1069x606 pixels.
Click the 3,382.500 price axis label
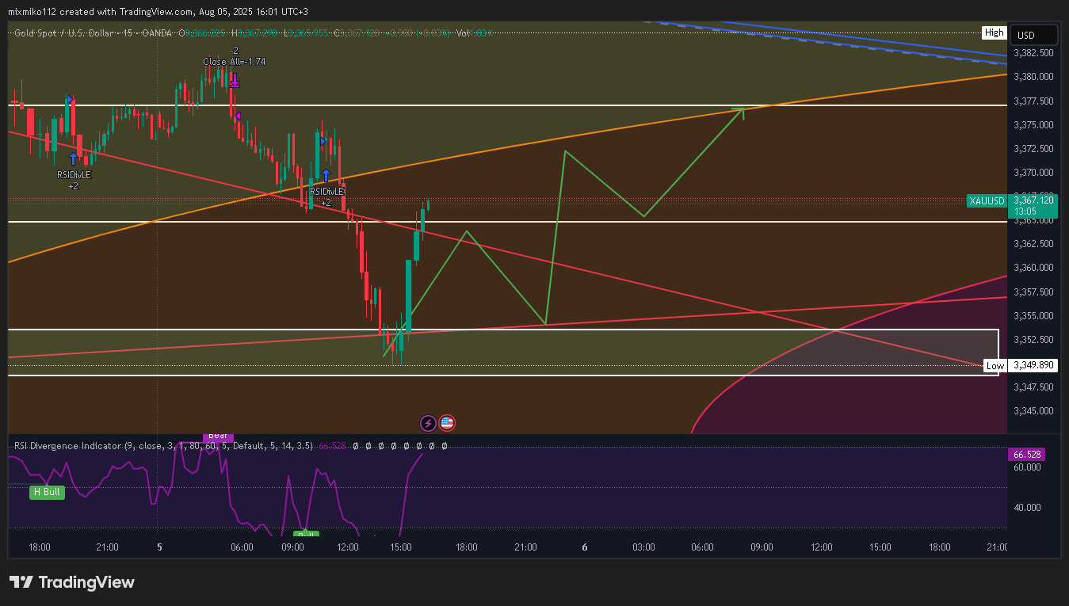tap(1033, 53)
